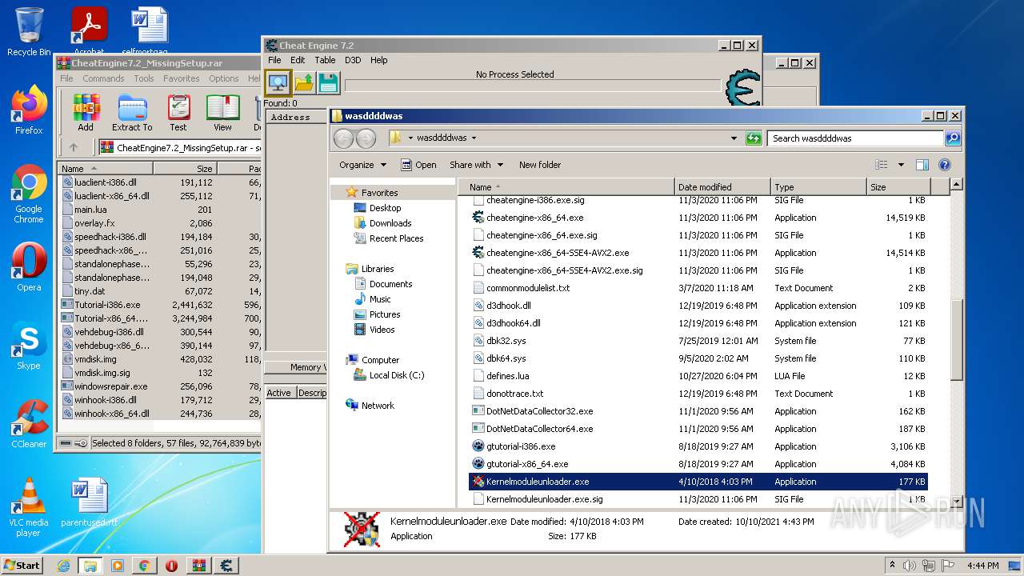Click WinRAR Add toolbar icon
Screen dimensions: 1024x576
click(86, 113)
